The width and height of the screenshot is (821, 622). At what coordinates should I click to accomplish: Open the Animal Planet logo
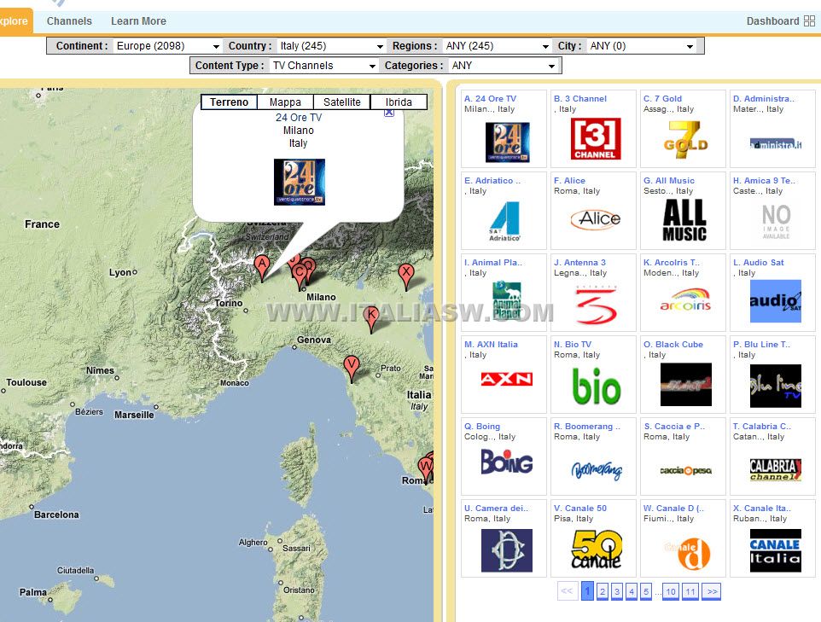[507, 300]
